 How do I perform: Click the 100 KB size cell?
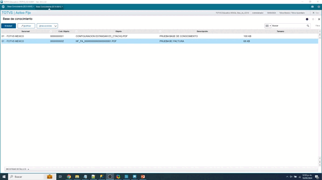pos(247,36)
